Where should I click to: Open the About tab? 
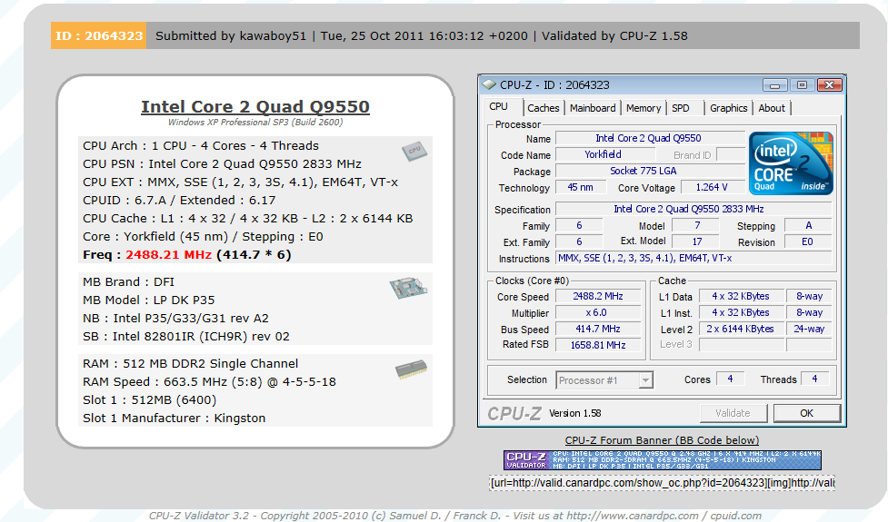(x=772, y=108)
